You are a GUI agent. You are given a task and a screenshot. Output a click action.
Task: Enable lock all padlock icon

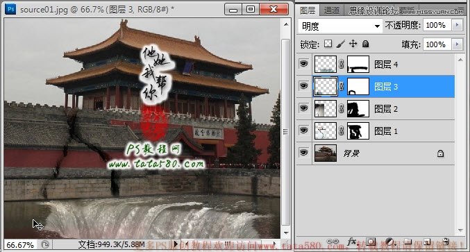tap(365, 44)
